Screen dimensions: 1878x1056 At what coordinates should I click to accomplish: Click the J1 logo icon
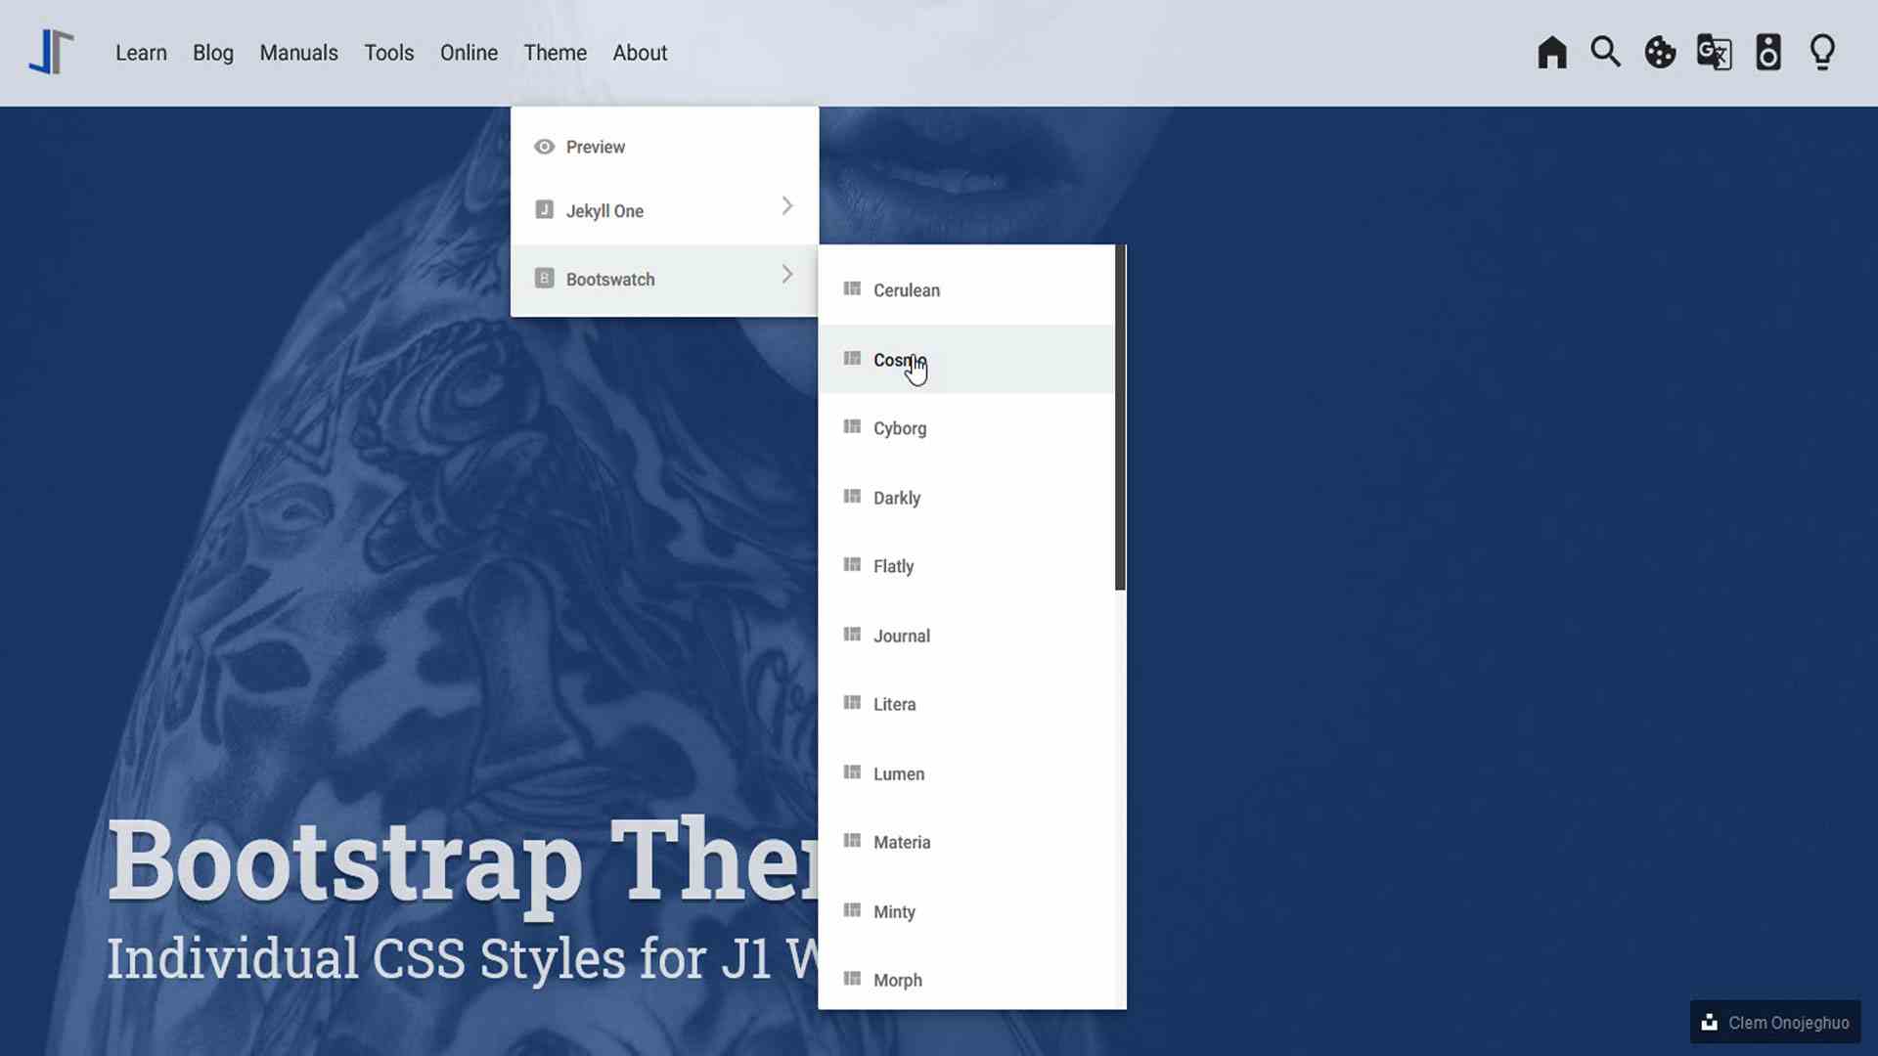51,52
